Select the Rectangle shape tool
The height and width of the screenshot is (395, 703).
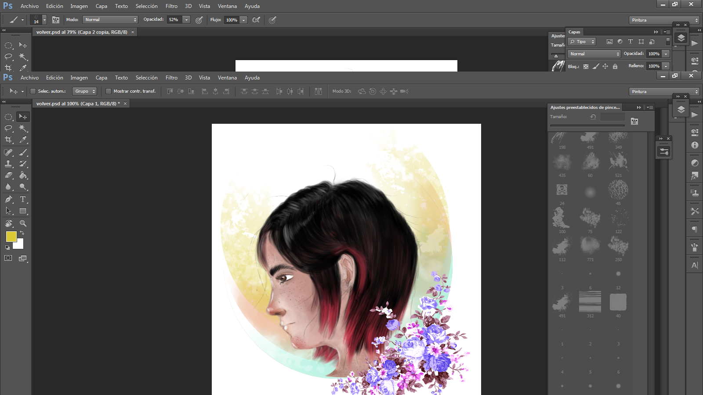(x=23, y=211)
